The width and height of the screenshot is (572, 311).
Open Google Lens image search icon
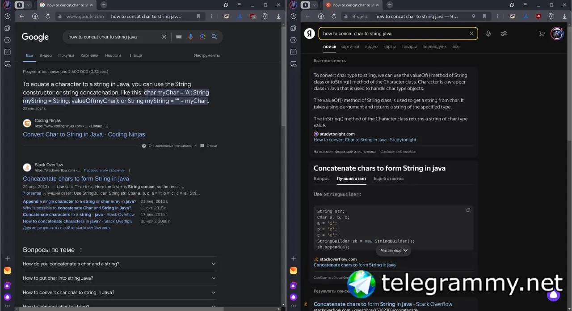click(202, 37)
